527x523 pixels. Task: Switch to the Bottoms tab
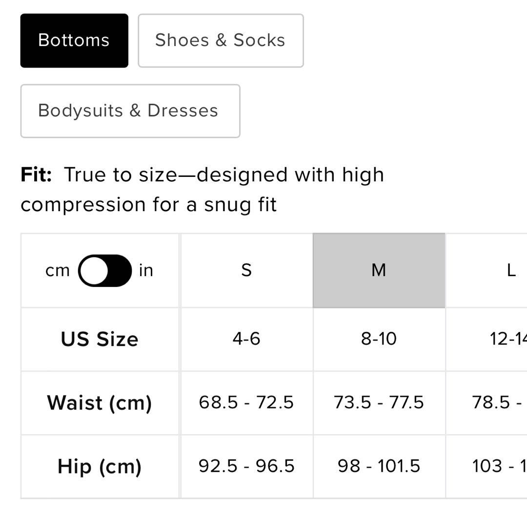click(x=74, y=40)
